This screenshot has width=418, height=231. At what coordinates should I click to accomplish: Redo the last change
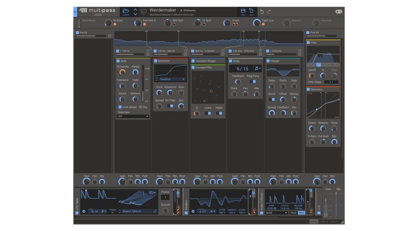pyautogui.click(x=269, y=12)
